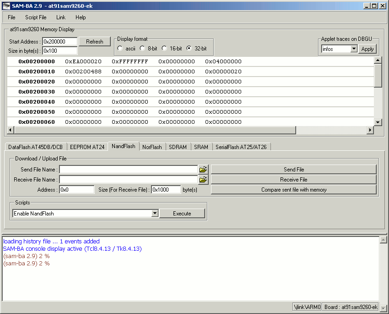Click memory address 0x00200060 row label

pyautogui.click(x=37, y=122)
